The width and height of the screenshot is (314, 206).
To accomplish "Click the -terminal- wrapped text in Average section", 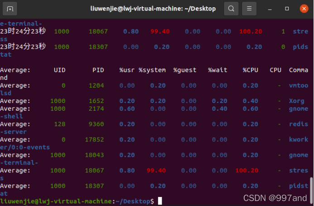I will pyautogui.click(x=19, y=163).
